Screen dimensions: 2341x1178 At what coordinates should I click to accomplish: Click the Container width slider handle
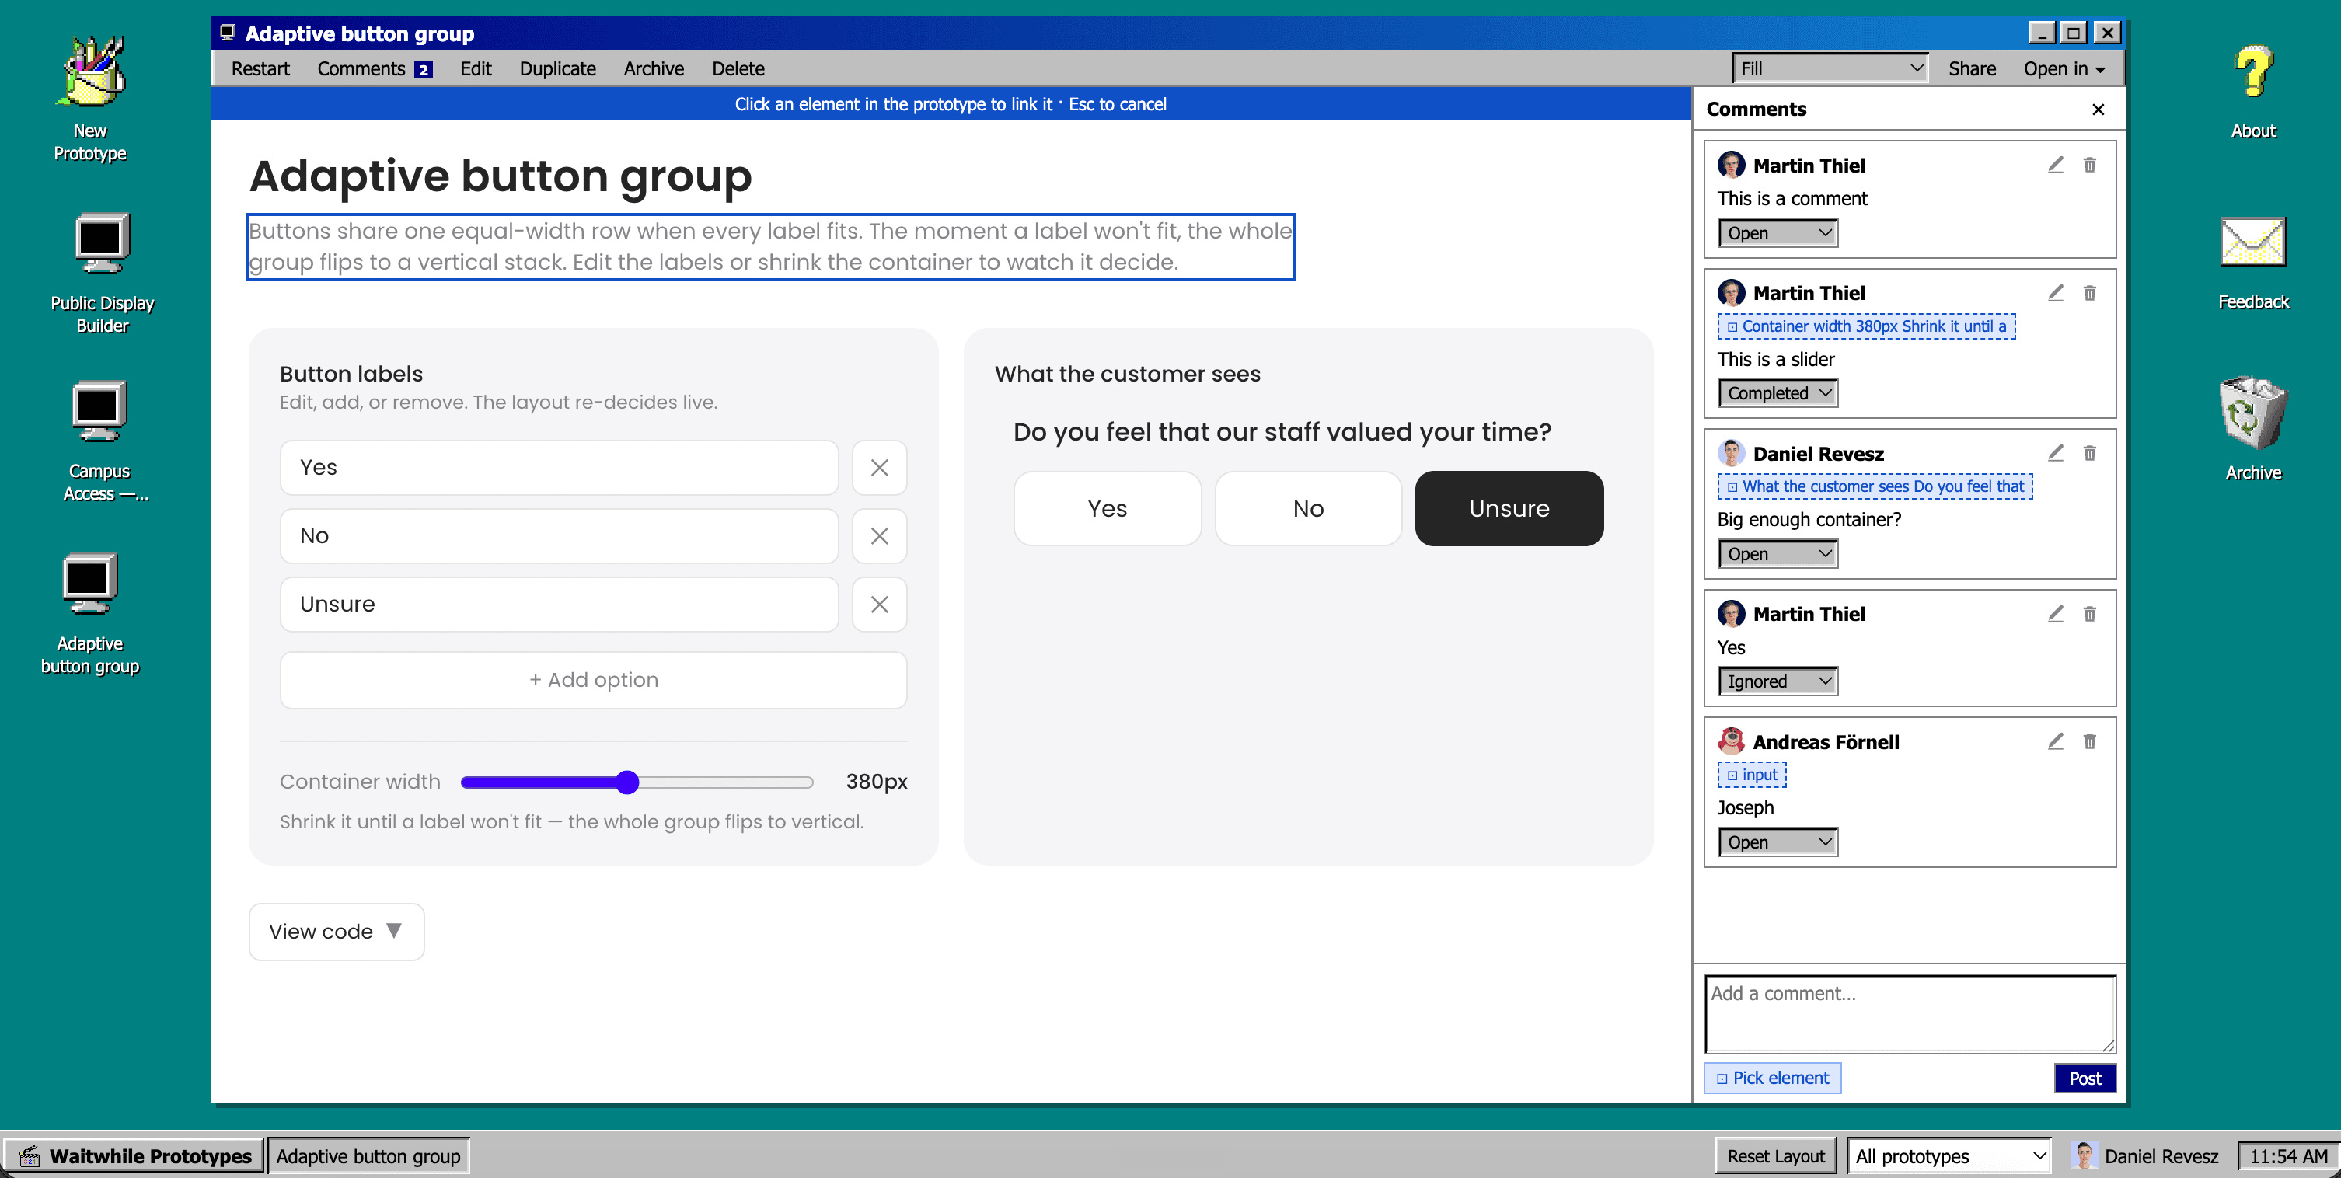[627, 782]
